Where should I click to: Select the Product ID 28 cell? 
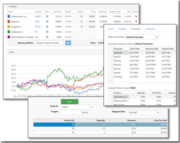point(54,124)
